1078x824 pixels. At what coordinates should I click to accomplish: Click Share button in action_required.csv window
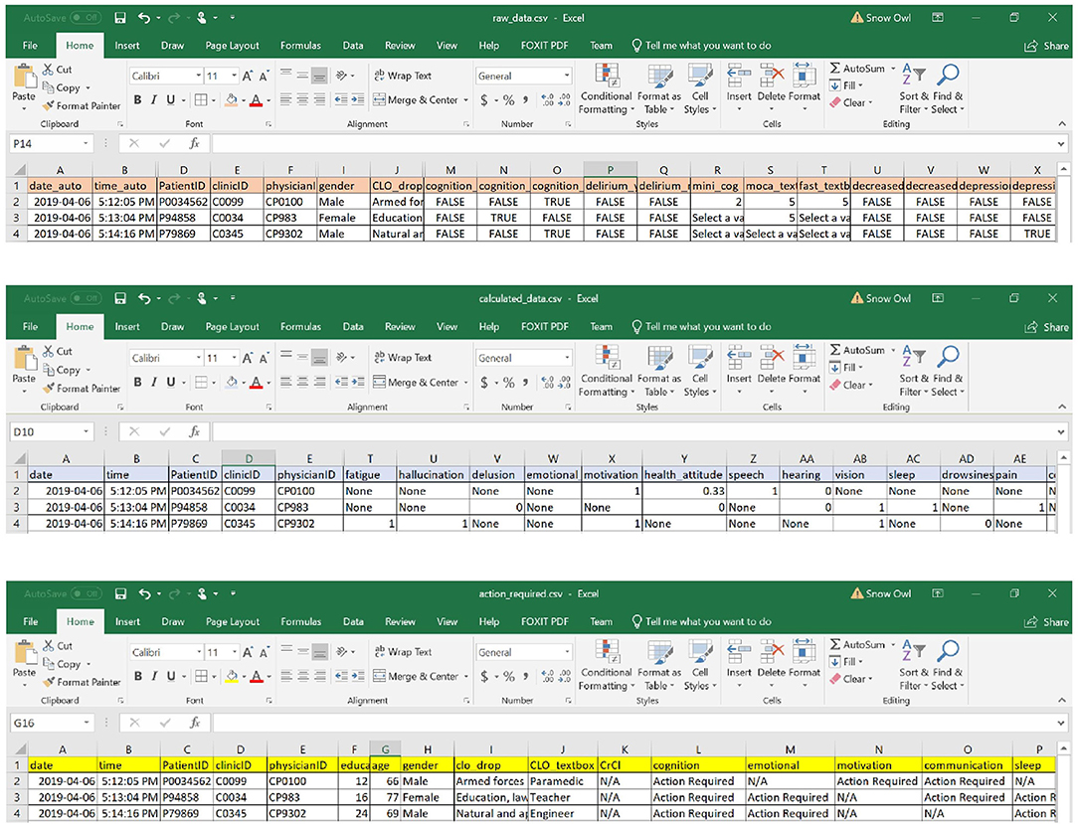1046,622
